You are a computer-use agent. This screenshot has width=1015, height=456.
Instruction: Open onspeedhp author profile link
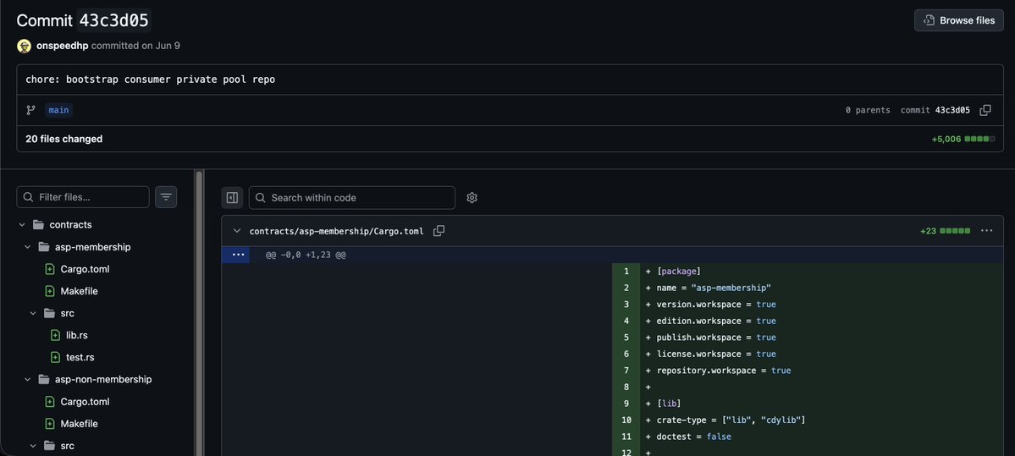(x=62, y=46)
